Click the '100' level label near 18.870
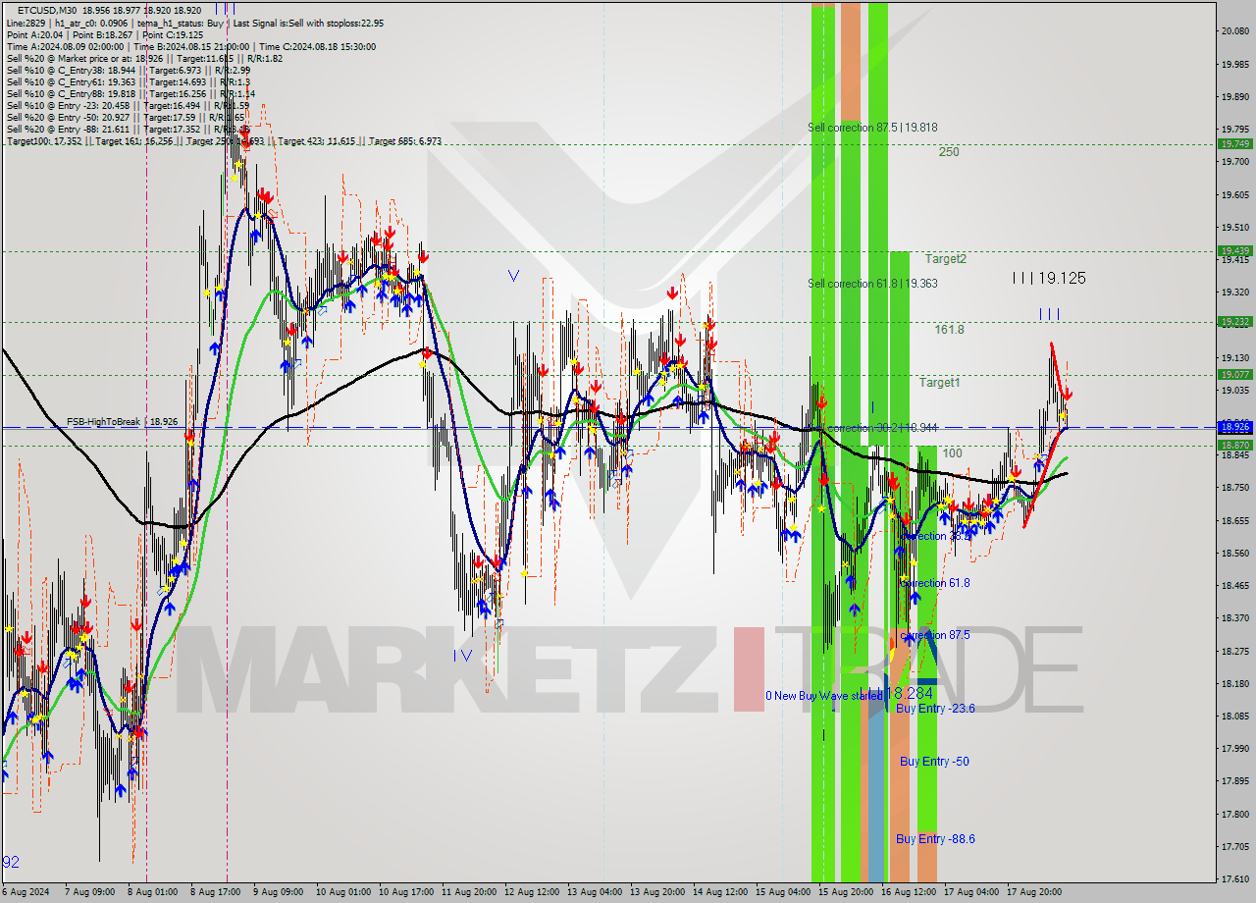This screenshot has height=903, width=1256. point(952,453)
